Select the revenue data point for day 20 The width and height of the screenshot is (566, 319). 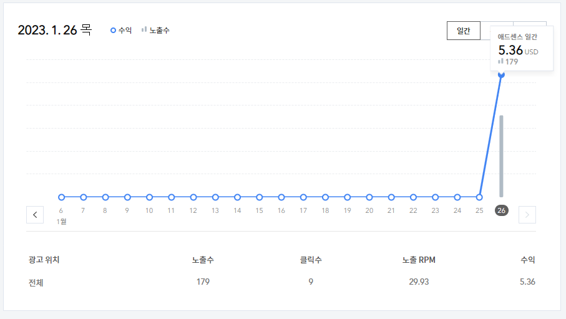(x=369, y=197)
